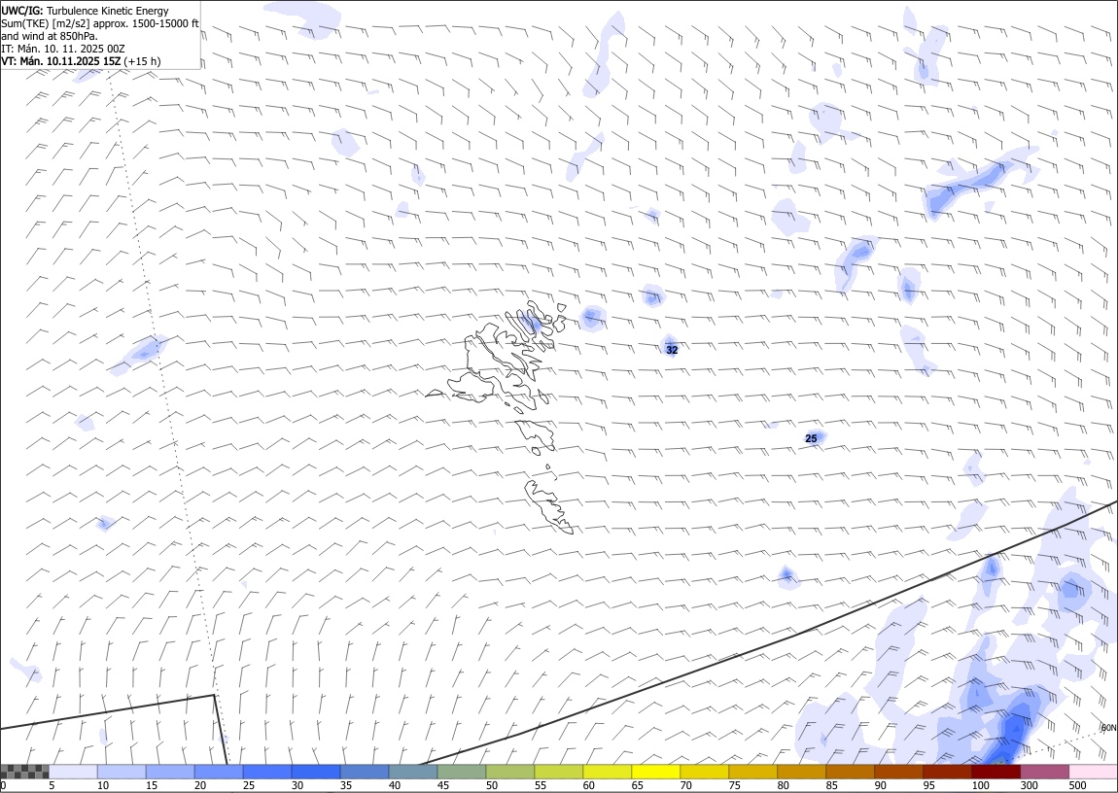The width and height of the screenshot is (1118, 793).
Task: Click the '60N' latitude label
Action: click(x=1108, y=728)
